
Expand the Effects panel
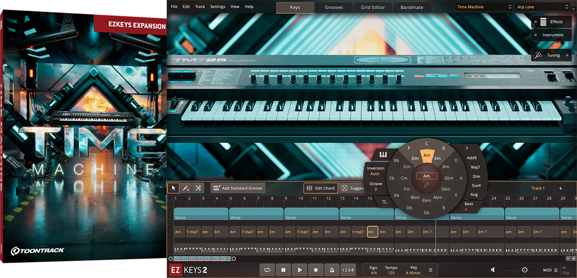[x=552, y=22]
